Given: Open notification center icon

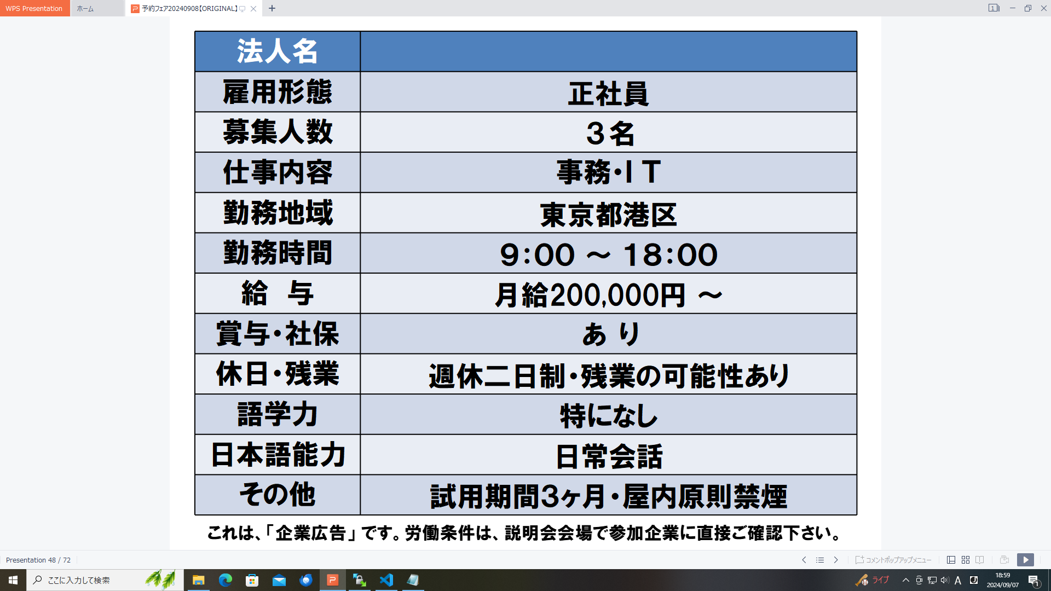Looking at the screenshot, I should click(1033, 580).
